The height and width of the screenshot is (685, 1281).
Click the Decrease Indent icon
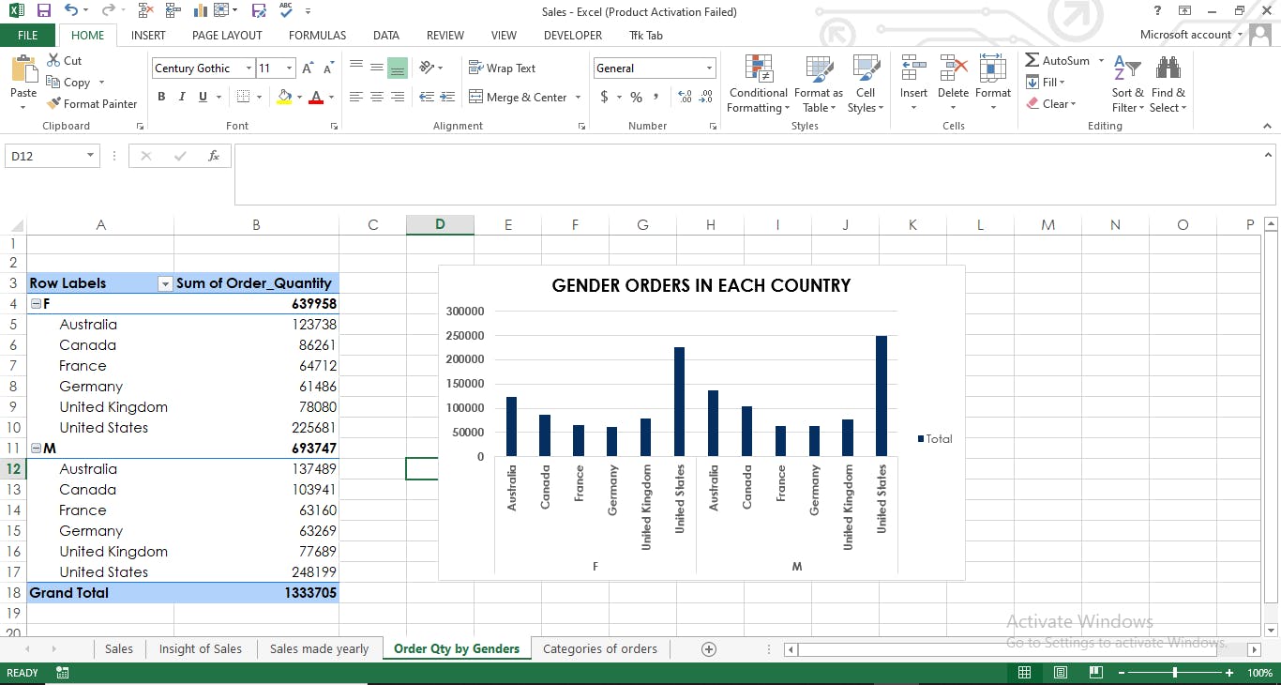click(427, 97)
